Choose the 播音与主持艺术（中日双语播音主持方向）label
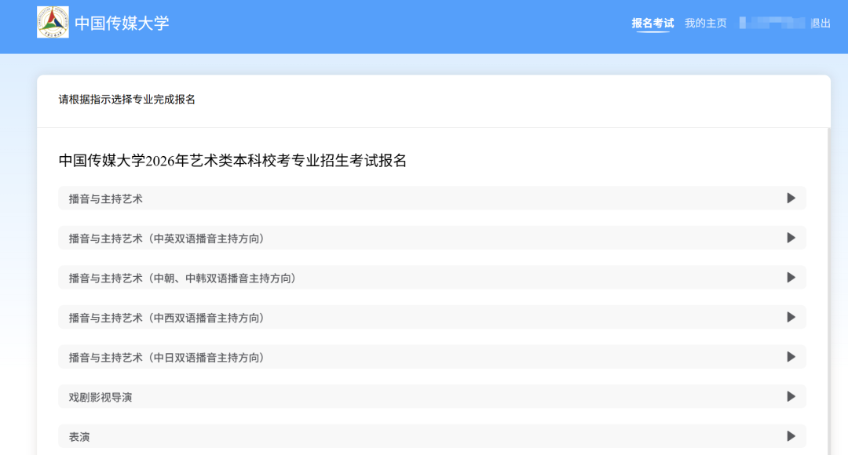Screen dimensions: 848x455 (166, 358)
